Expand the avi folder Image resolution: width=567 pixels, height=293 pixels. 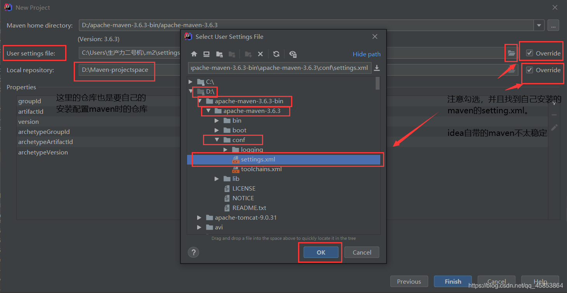[199, 227]
